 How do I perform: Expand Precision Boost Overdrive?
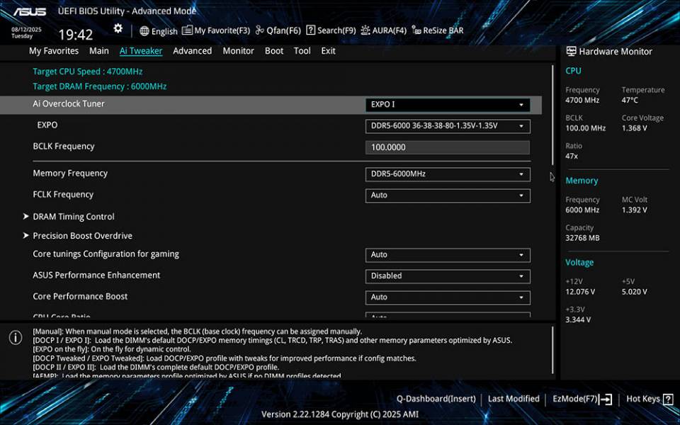click(x=81, y=235)
